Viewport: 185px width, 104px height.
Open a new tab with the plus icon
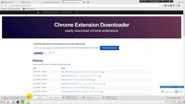pos(84,2)
